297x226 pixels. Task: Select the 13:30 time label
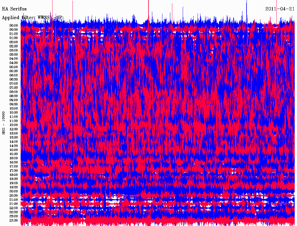tap(14, 138)
